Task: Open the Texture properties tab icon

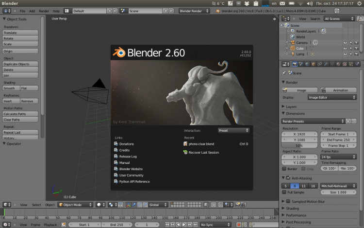Action: [x=344, y=64]
